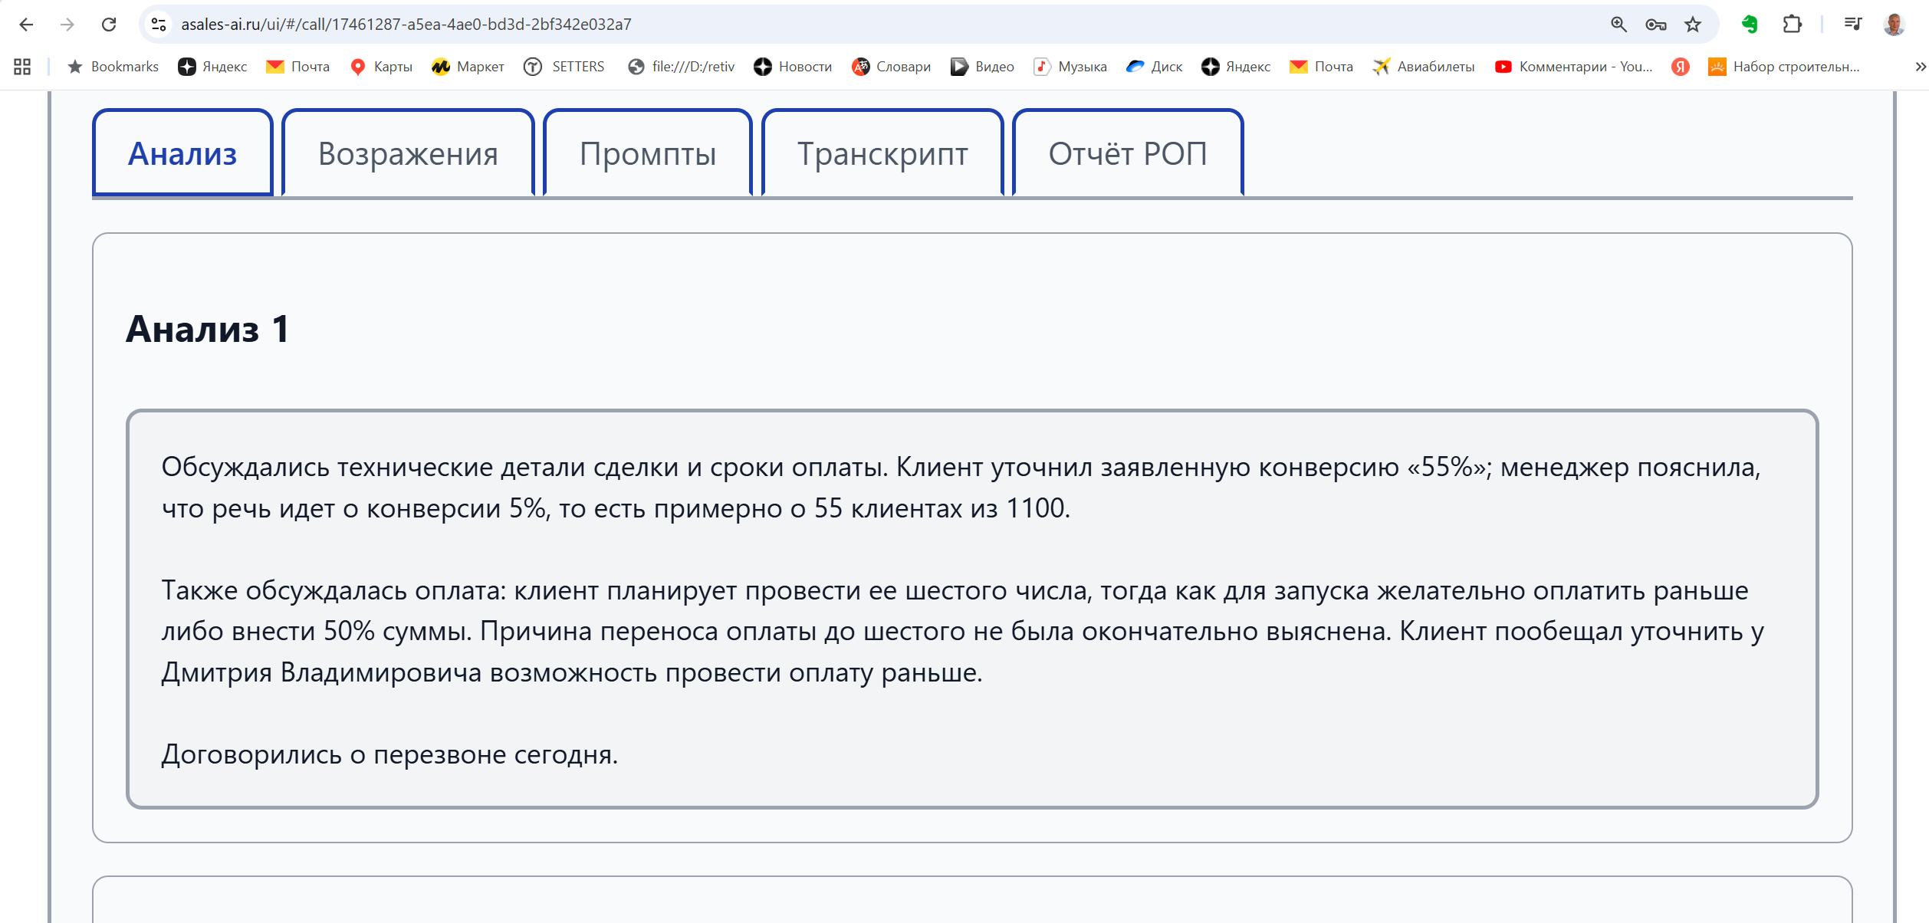Viewport: 1929px width, 923px height.
Task: Open the first Почта bookmark
Action: tap(297, 67)
